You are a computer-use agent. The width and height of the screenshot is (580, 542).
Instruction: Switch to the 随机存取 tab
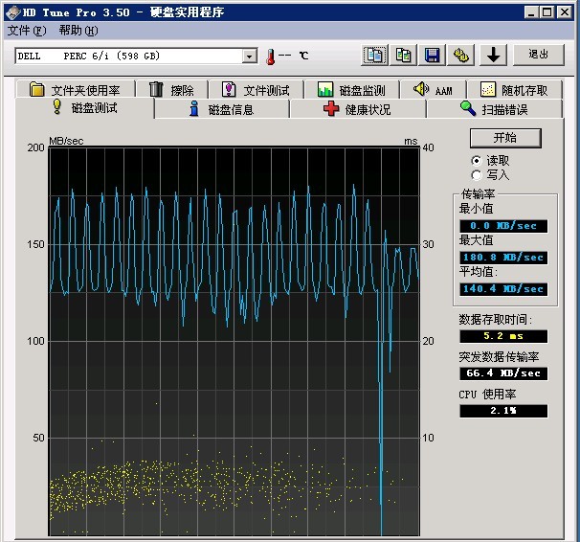(515, 89)
